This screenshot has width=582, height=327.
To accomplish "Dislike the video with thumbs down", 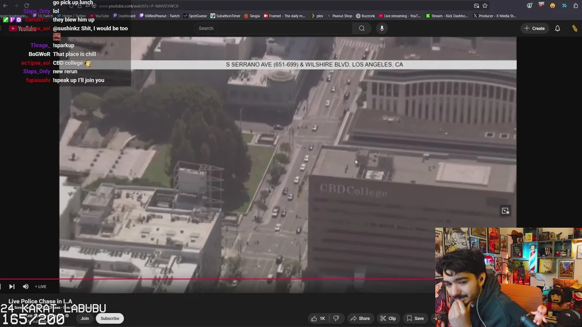I will tap(336, 318).
